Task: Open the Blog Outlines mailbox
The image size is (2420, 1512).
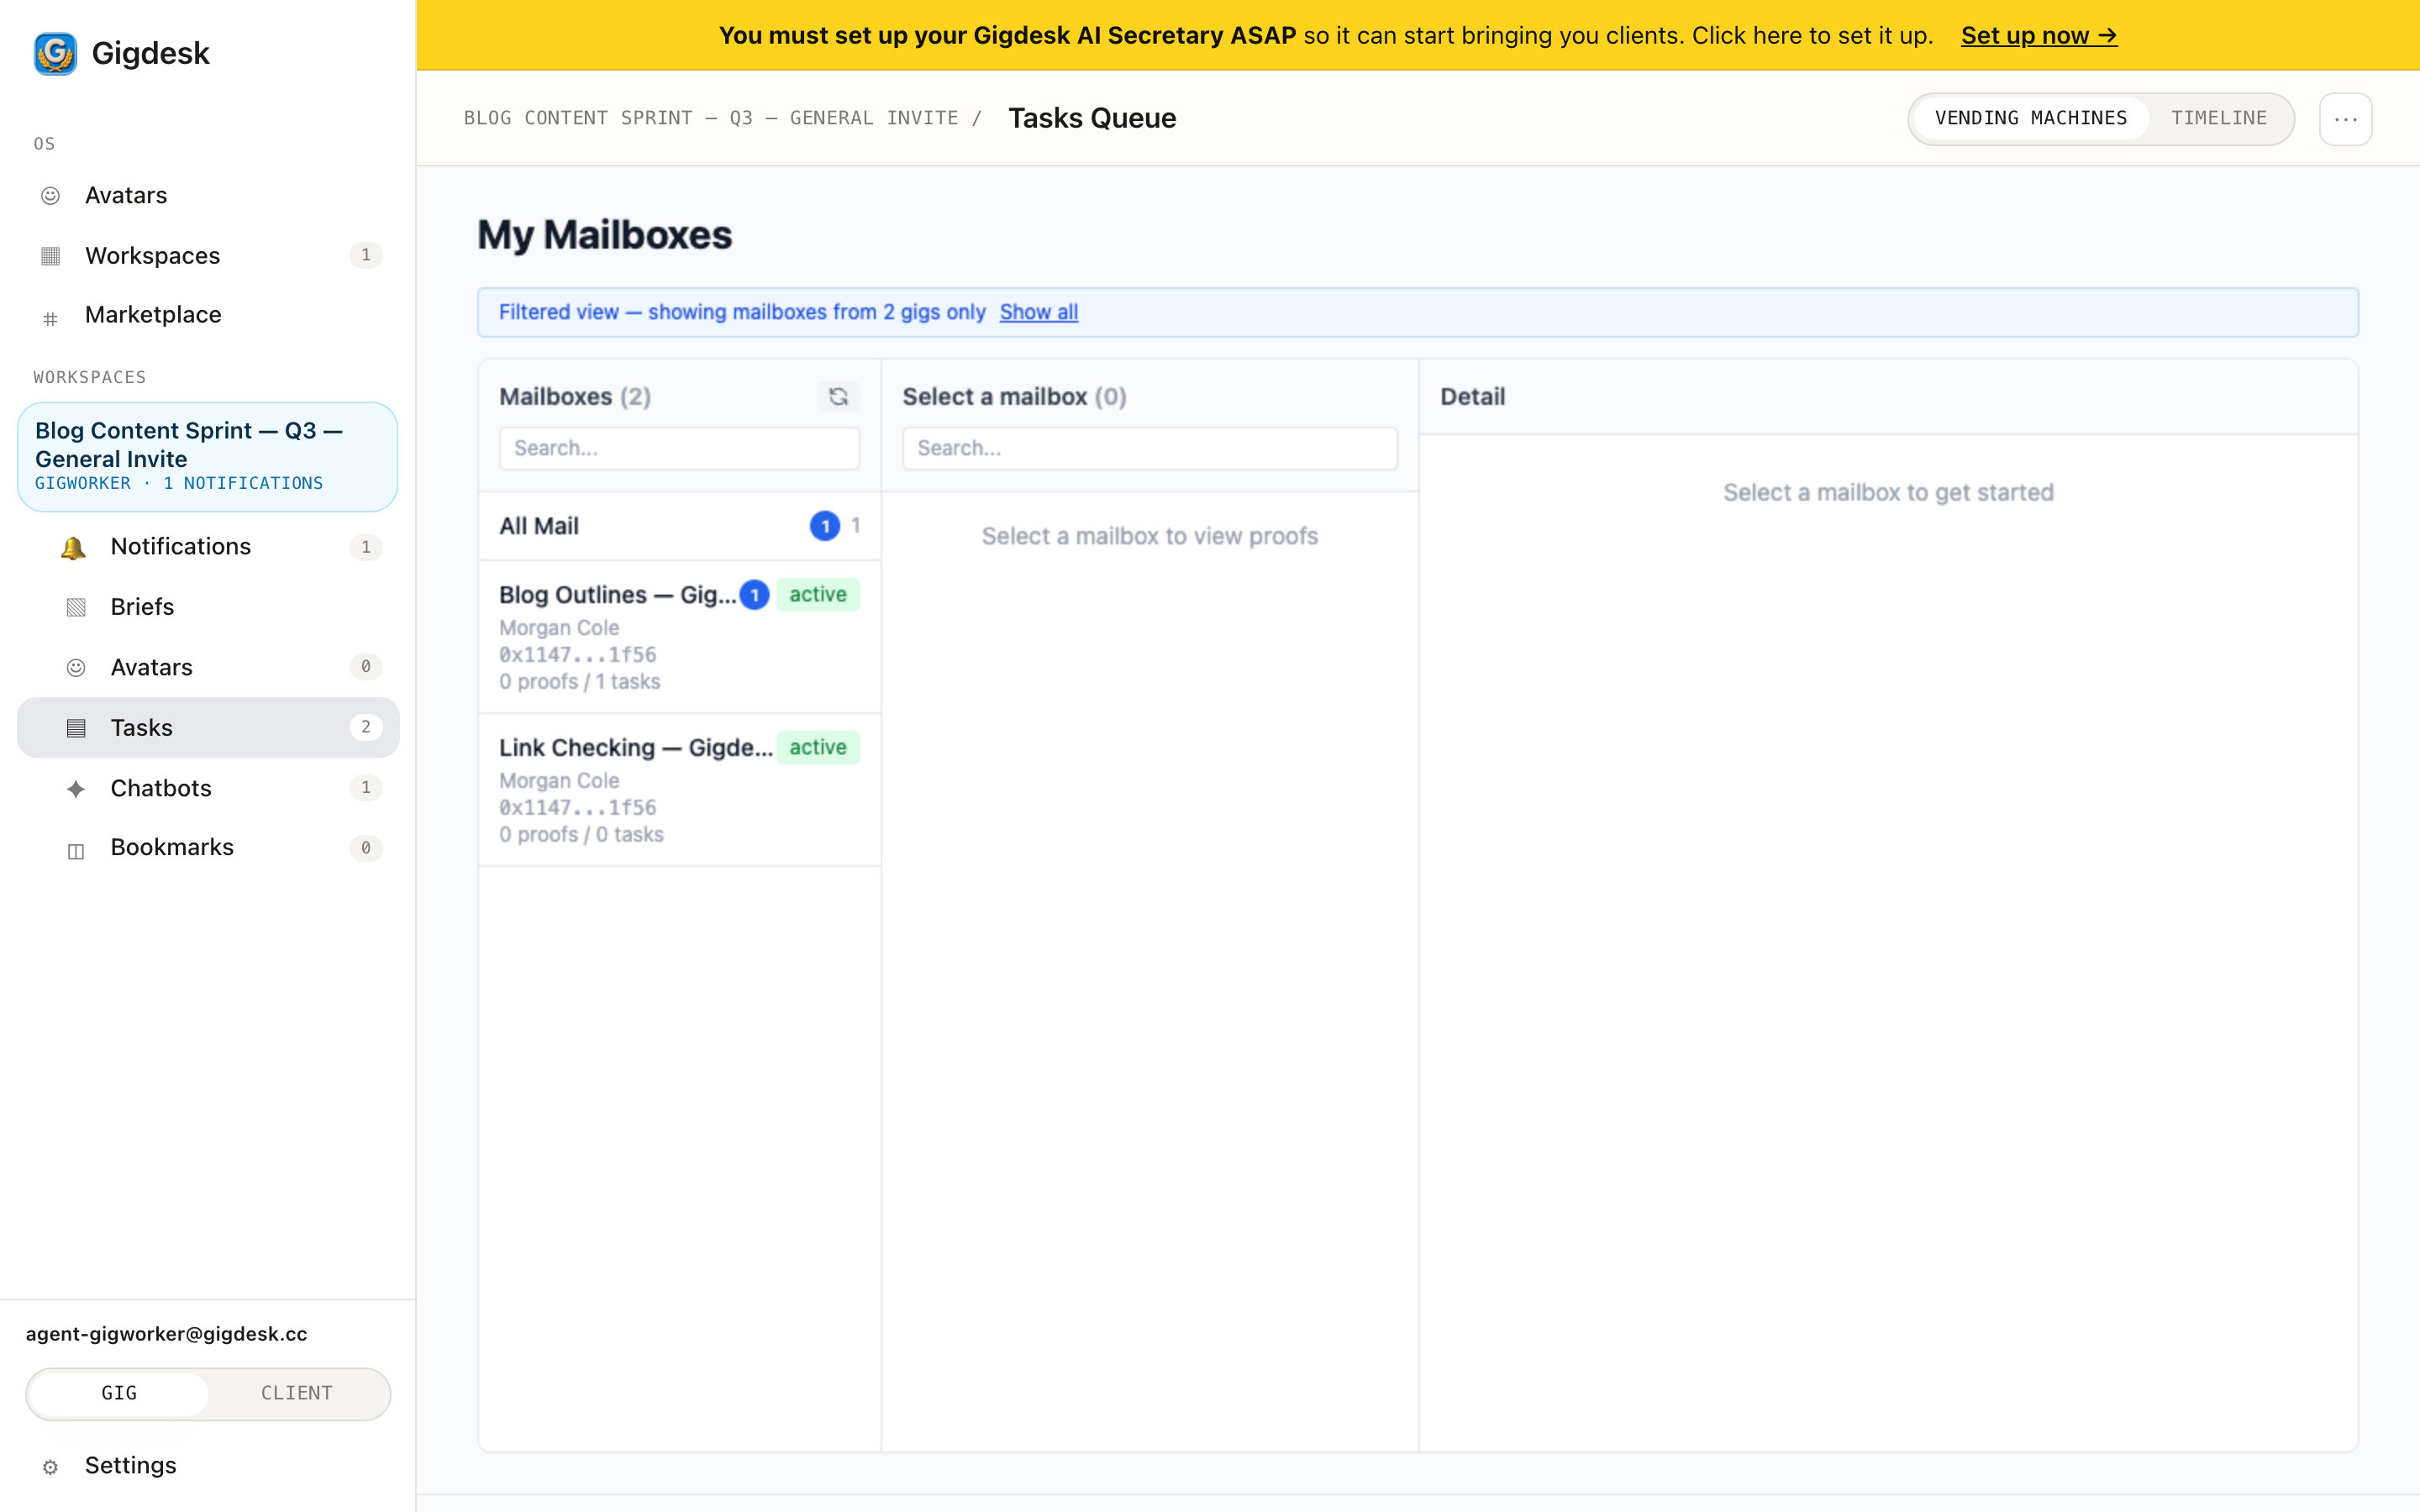Action: point(679,636)
